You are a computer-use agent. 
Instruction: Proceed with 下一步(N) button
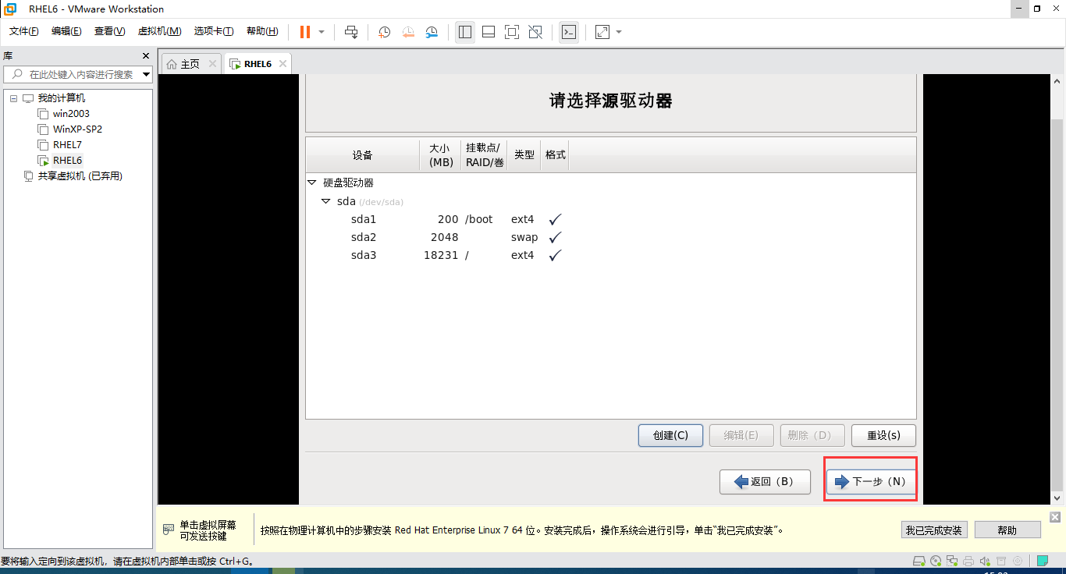[871, 481]
